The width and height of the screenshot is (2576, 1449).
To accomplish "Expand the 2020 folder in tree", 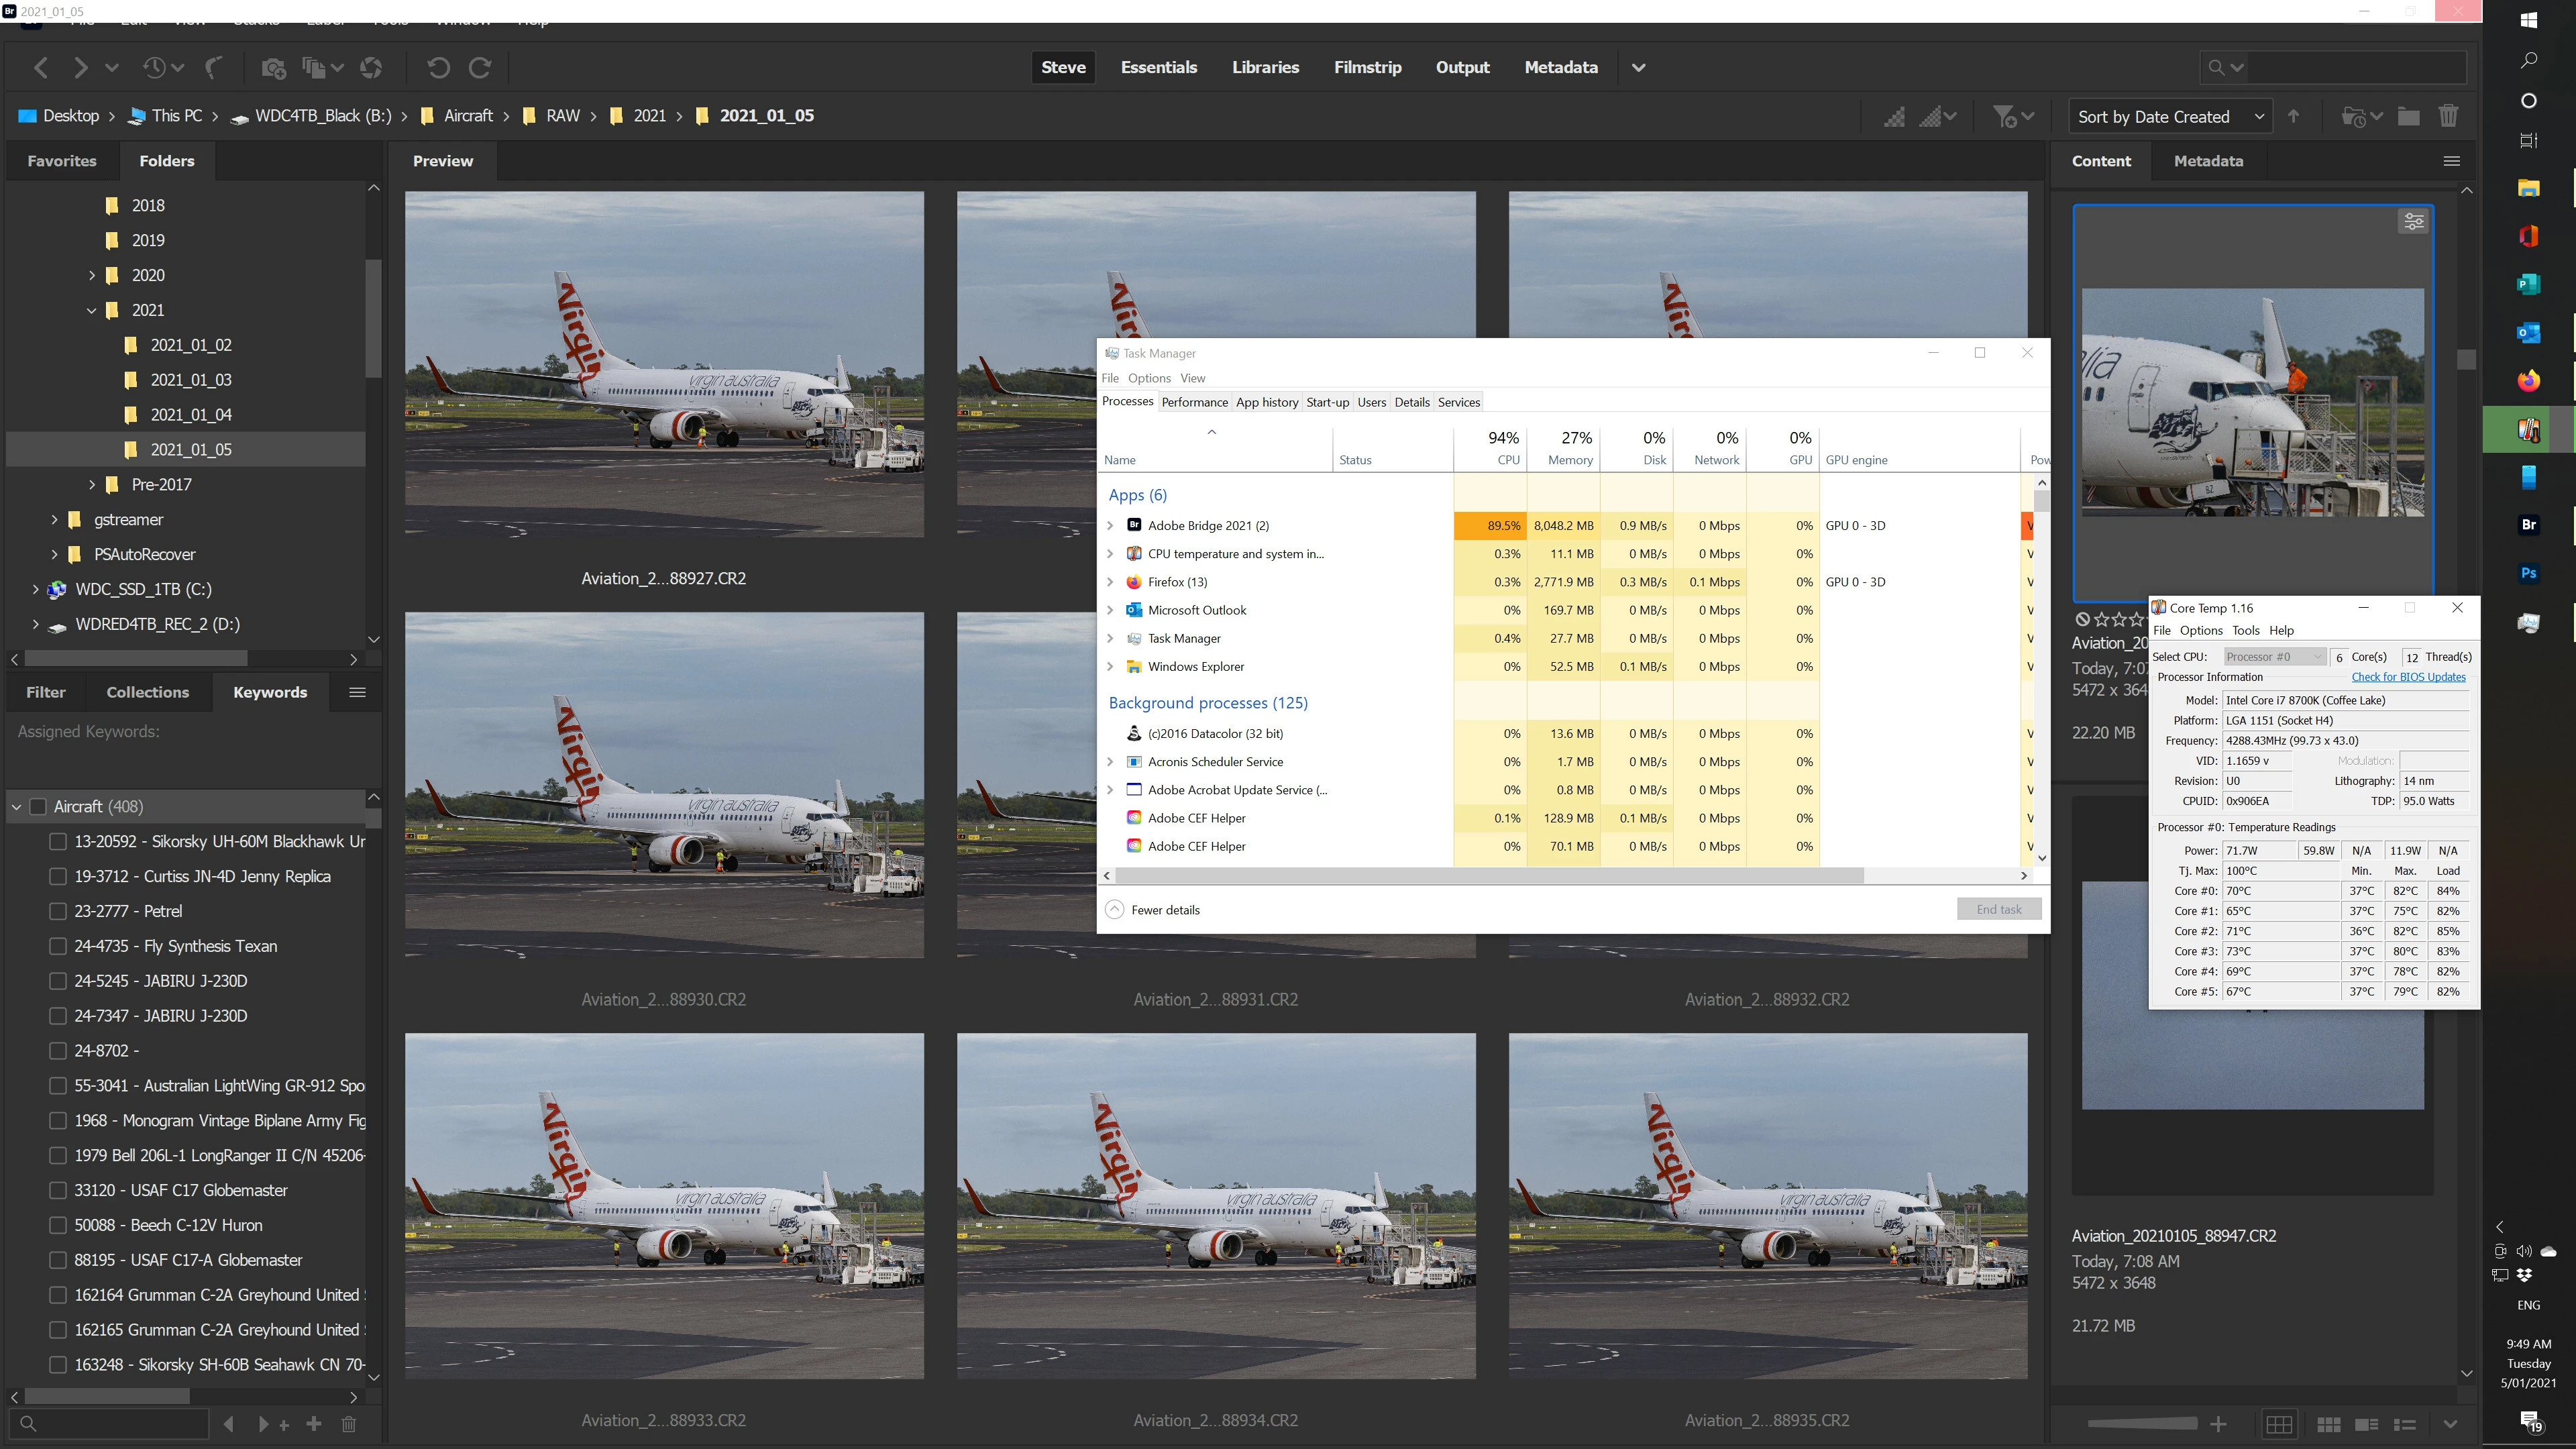I will click(92, 275).
